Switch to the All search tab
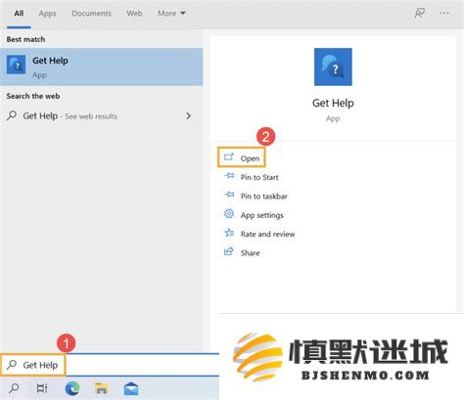464x400 pixels. [19, 14]
